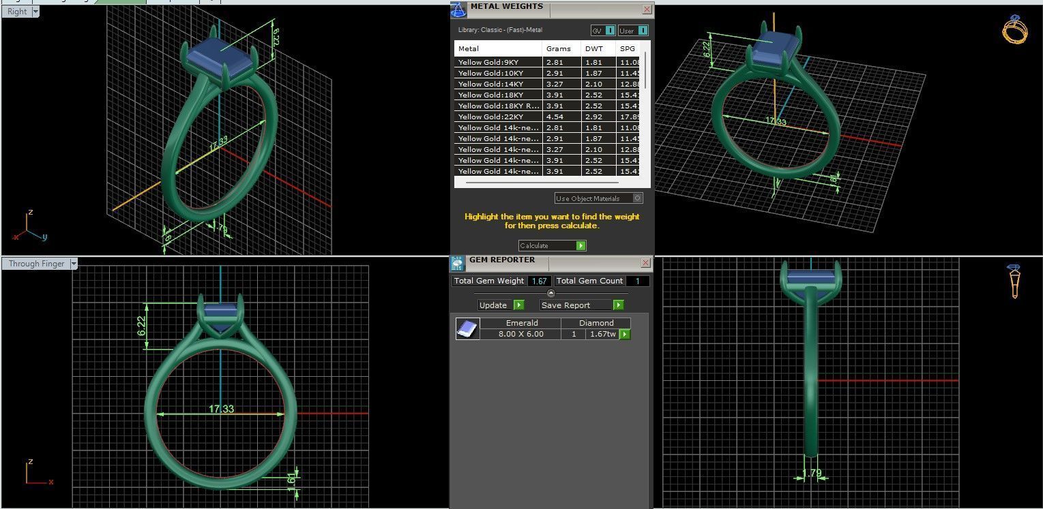Click the metal table horizontal scrollbar
The height and width of the screenshot is (509, 1043).
pos(542,183)
